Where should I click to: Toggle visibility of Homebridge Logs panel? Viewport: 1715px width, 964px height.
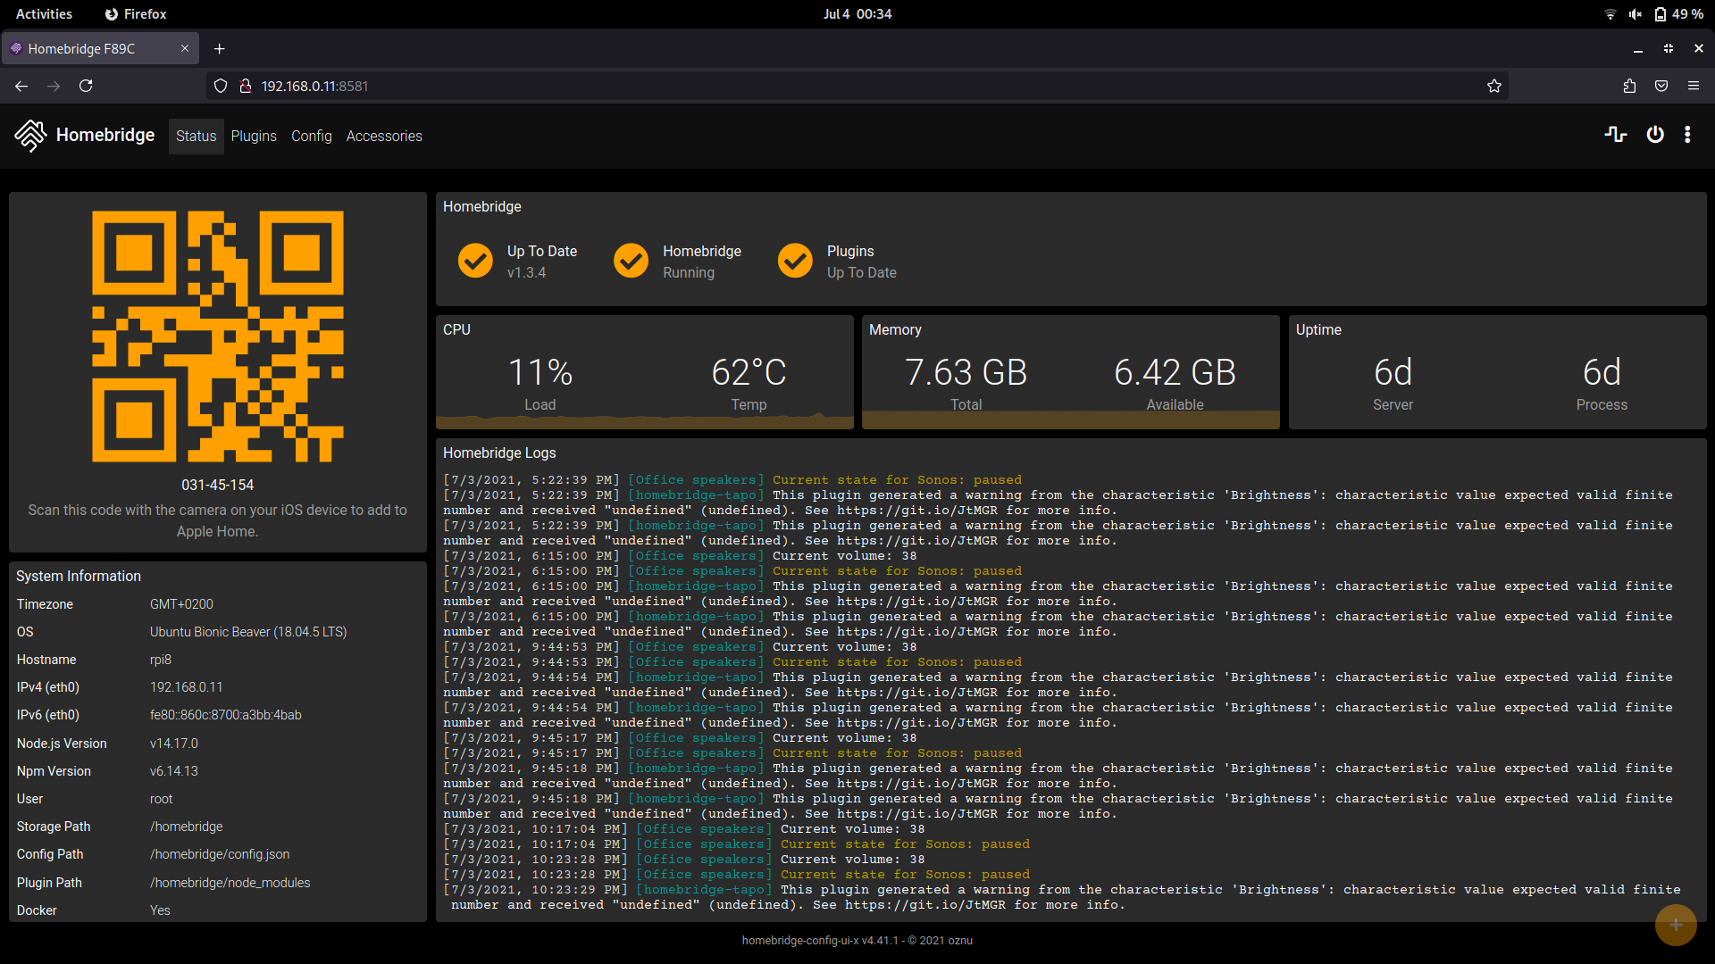coord(499,452)
